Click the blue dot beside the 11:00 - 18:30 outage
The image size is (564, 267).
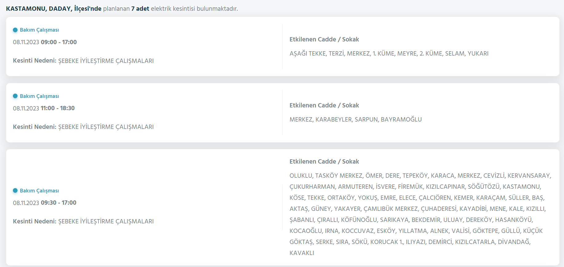click(x=15, y=96)
